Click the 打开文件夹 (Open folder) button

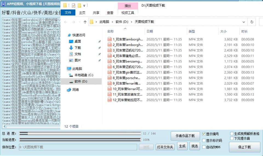click(165, 147)
